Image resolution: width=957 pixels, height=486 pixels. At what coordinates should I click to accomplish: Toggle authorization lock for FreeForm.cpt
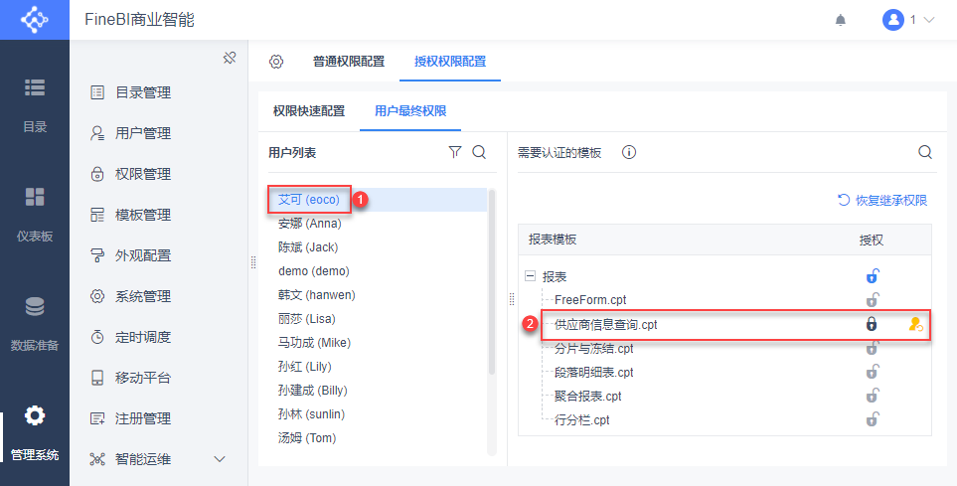[873, 300]
